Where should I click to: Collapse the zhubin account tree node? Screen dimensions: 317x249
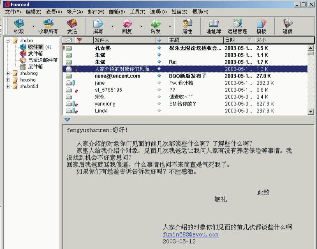point(8,41)
